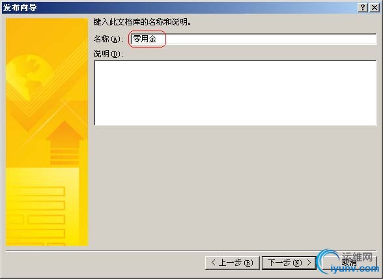383x279 pixels.
Task: Click the form illustration at the banner bottom
Action: (x=43, y=206)
